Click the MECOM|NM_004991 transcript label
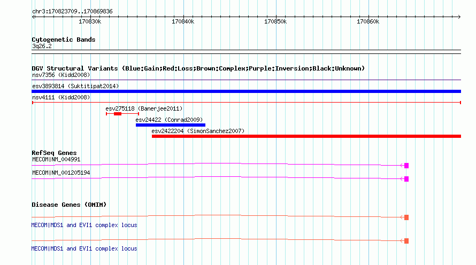This screenshot has width=476, height=265. (x=56, y=160)
